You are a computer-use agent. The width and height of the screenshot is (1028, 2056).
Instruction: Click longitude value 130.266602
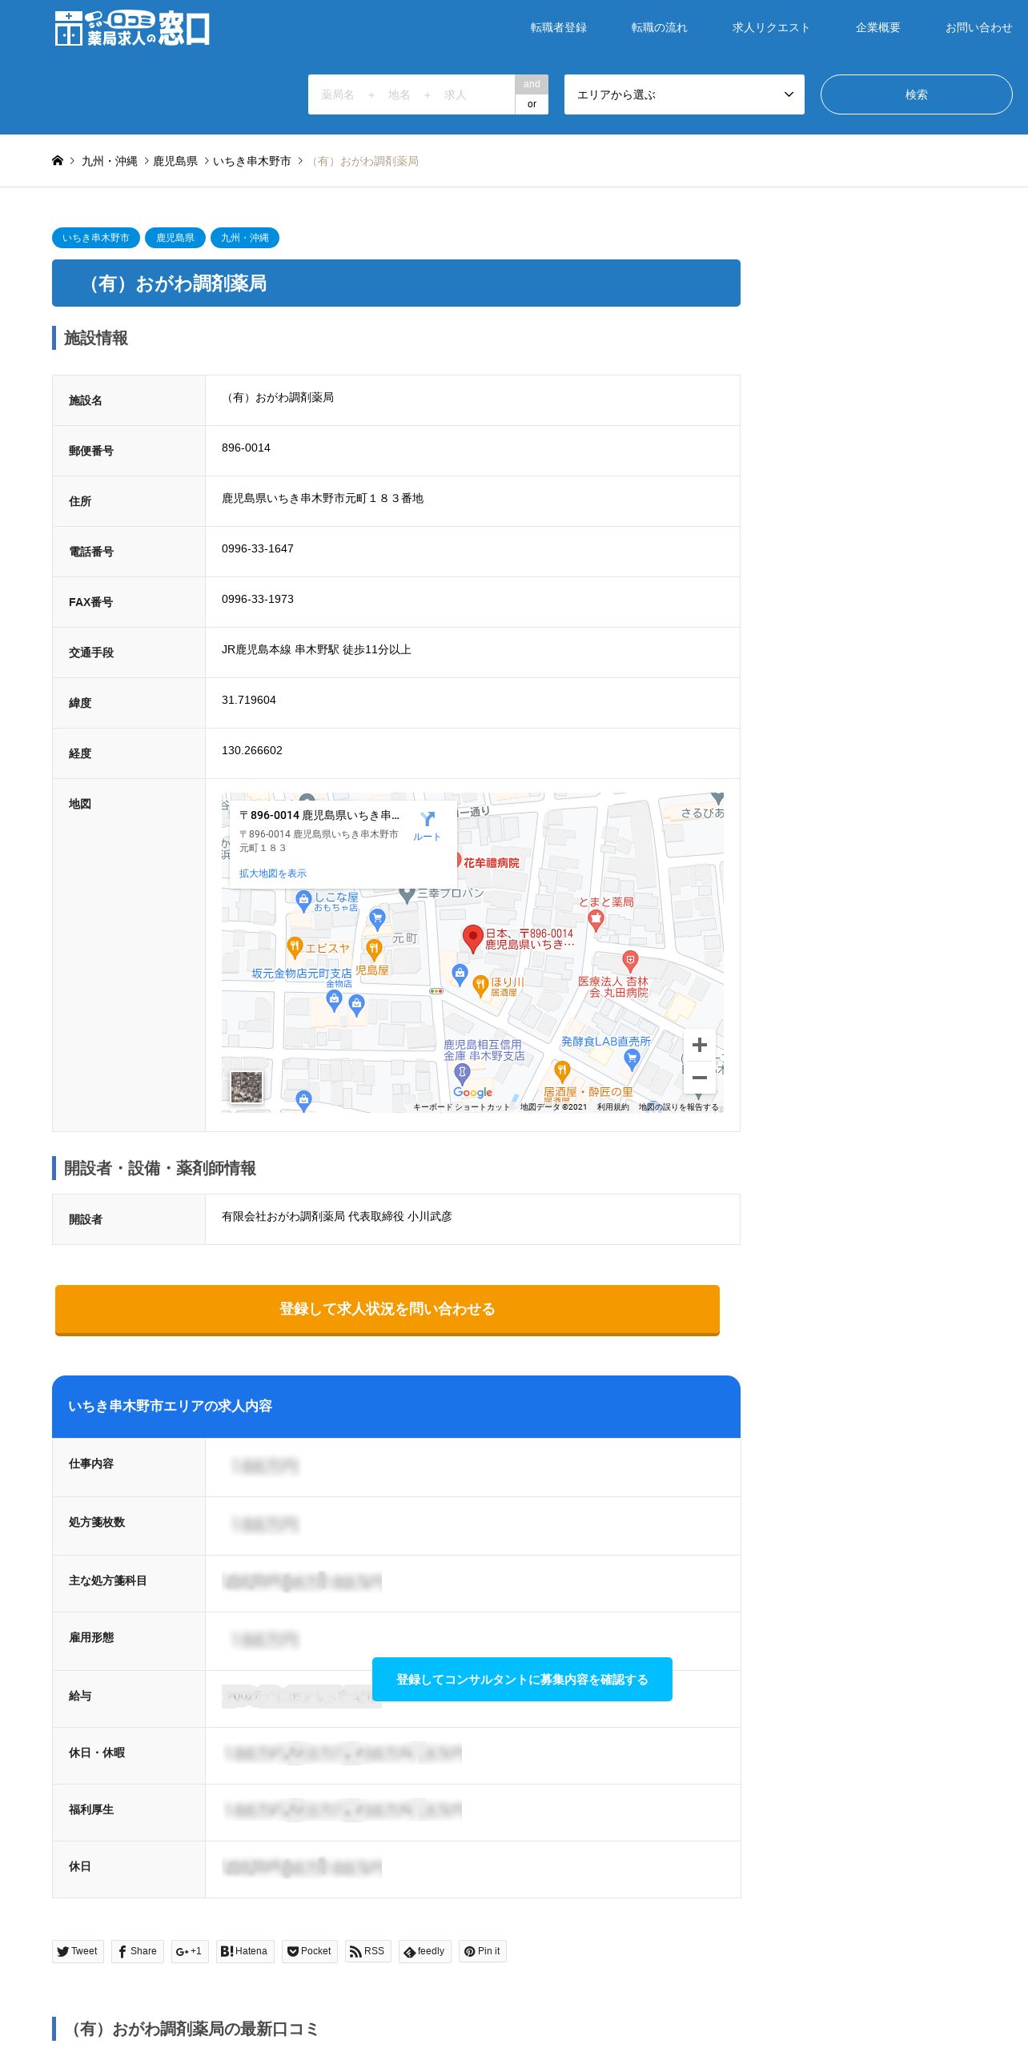click(252, 750)
